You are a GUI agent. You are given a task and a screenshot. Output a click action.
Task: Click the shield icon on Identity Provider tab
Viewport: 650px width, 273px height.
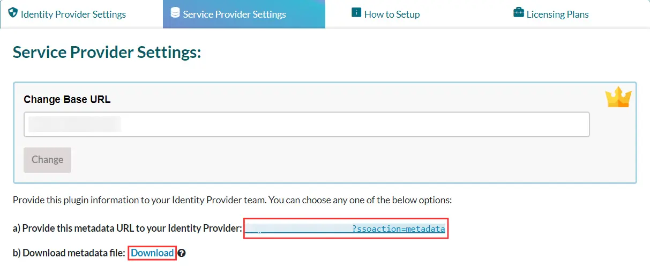click(x=13, y=13)
